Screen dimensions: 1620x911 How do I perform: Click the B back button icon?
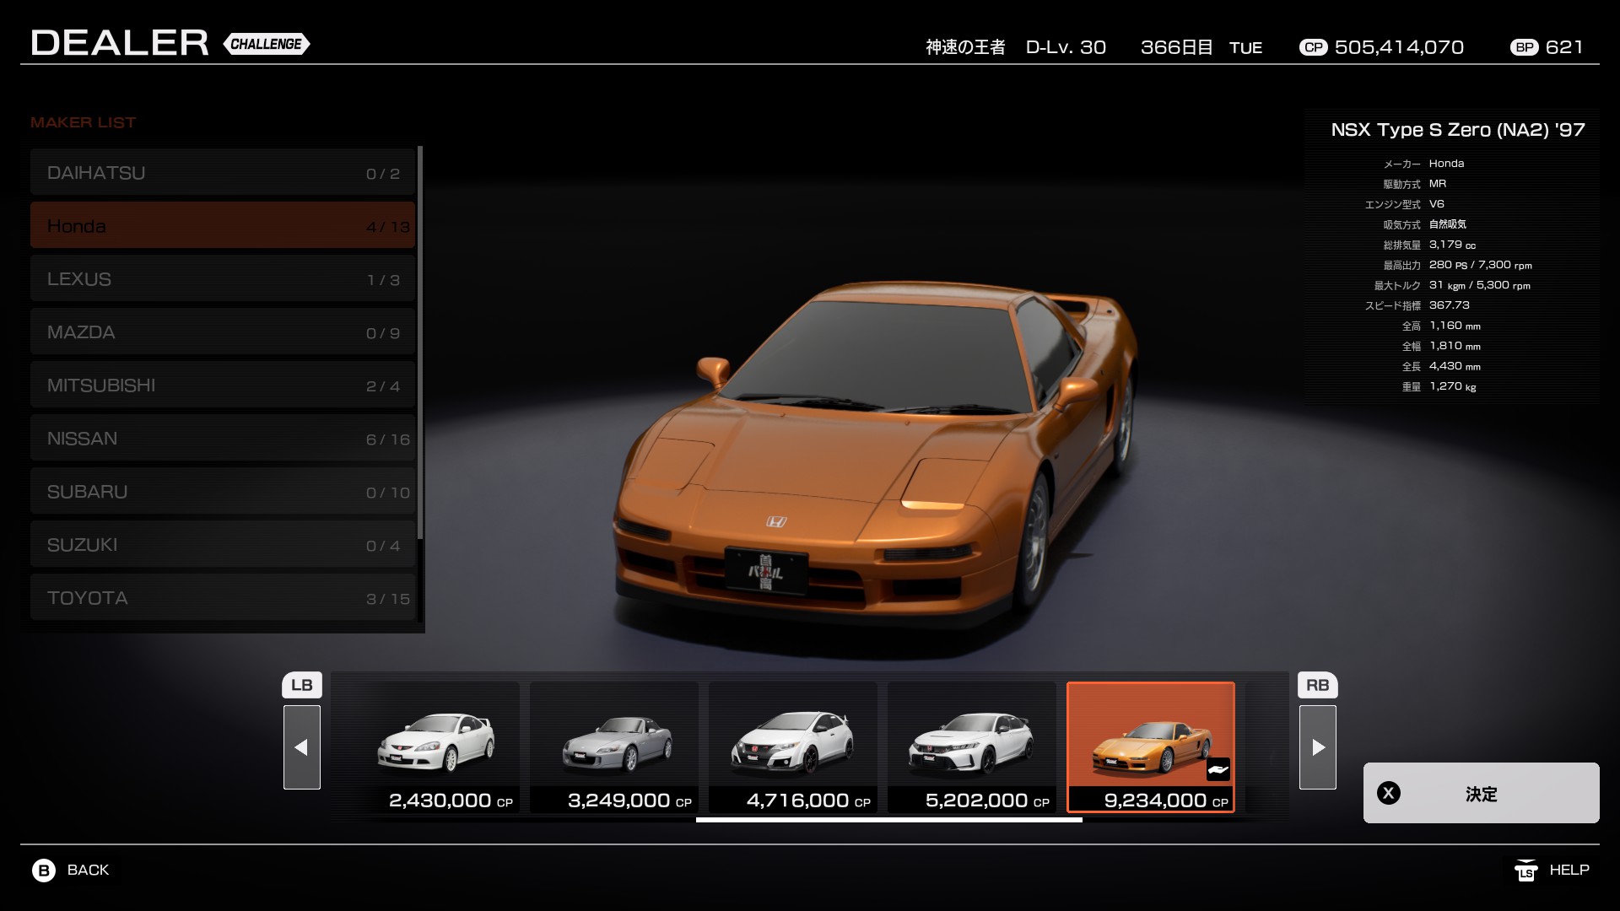44,870
